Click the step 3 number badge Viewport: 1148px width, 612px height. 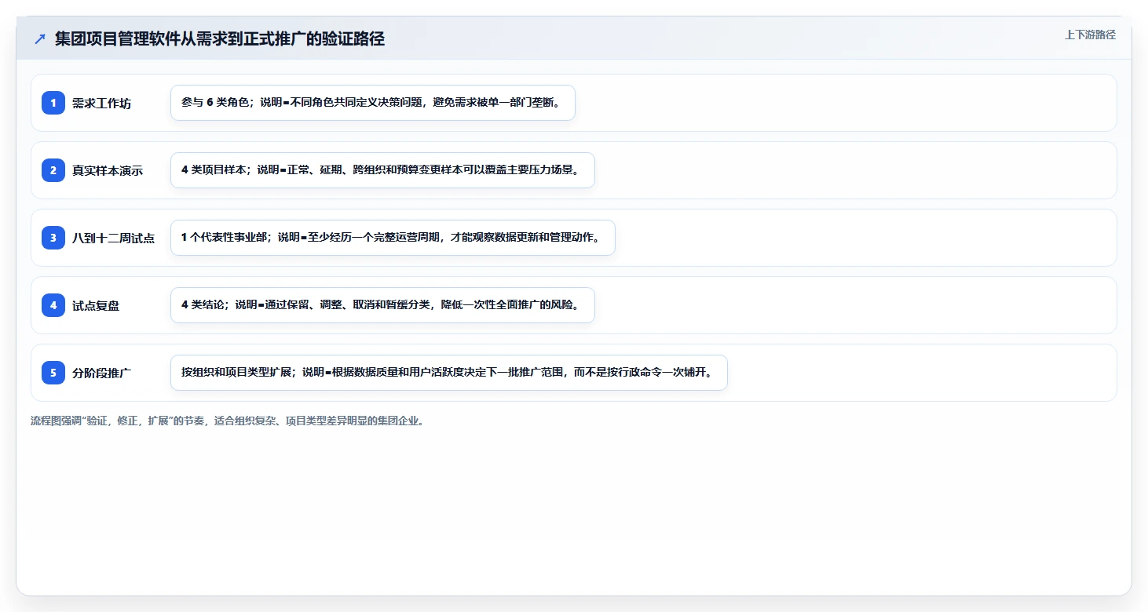coord(53,238)
